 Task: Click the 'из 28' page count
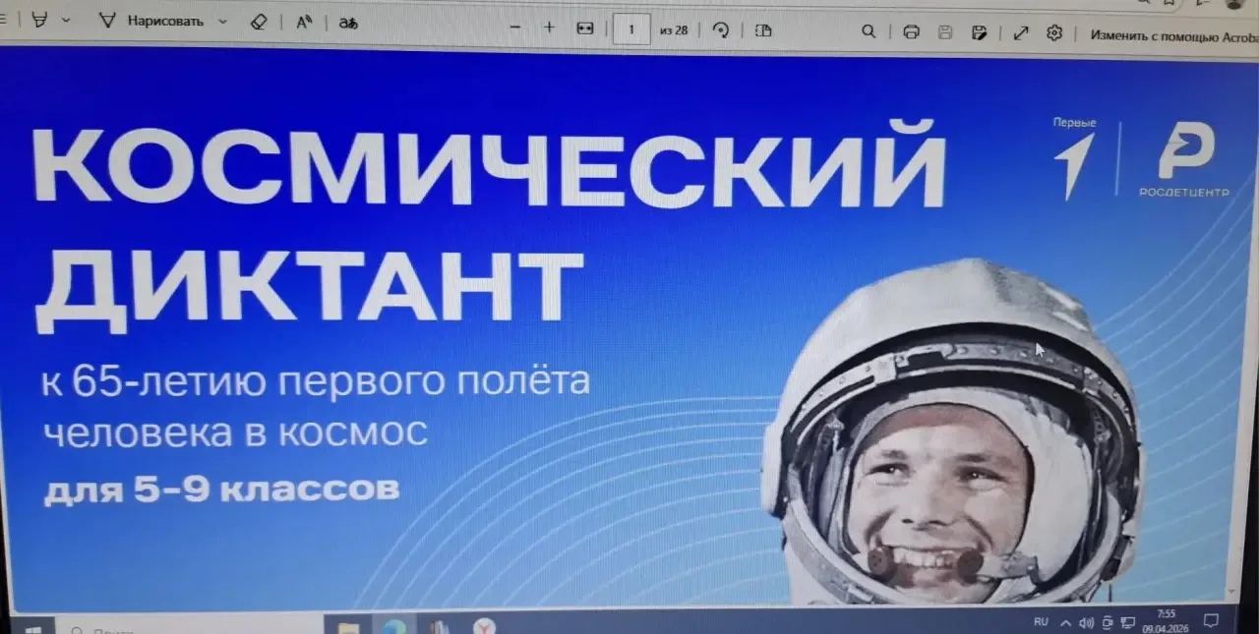tap(674, 30)
